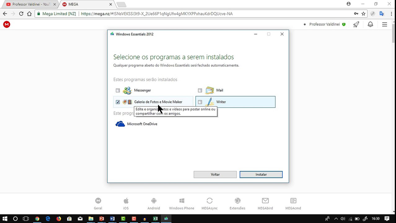Select the Android footer tab
The image size is (396, 223).
tap(154, 204)
